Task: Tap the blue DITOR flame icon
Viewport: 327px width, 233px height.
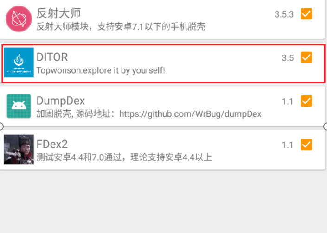Action: point(19,63)
